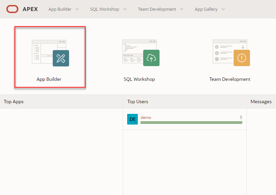Screen dimensions: 276x195
Task: Expand the App Builder menu chevron
Action: [77, 9]
